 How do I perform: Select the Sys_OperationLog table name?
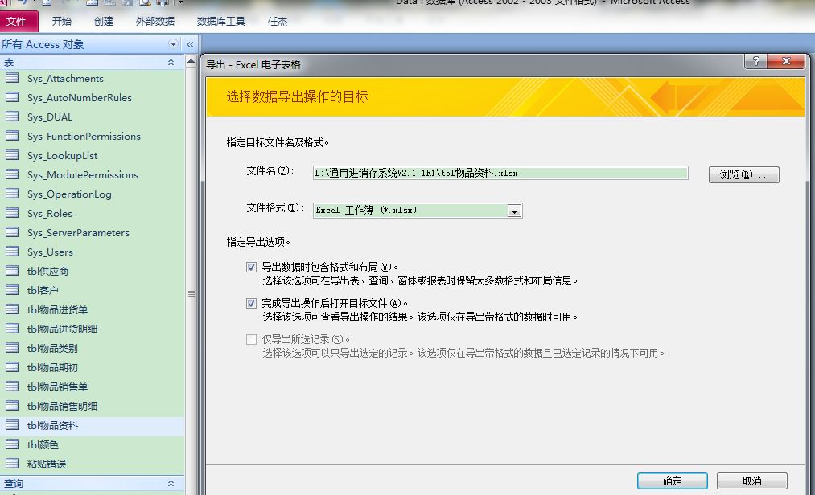69,194
